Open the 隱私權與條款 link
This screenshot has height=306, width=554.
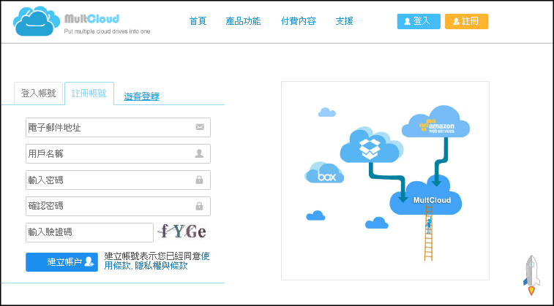pyautogui.click(x=161, y=265)
